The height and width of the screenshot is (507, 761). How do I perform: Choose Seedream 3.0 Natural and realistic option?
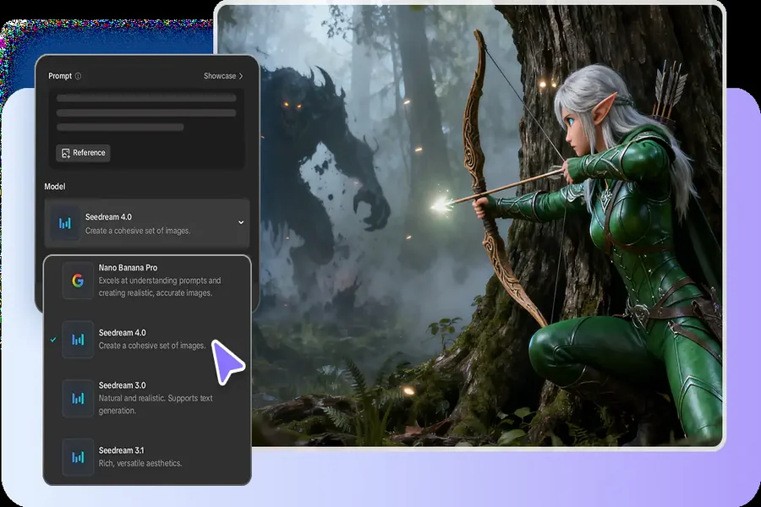152,398
